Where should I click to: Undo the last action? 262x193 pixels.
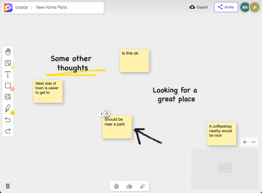point(8,120)
